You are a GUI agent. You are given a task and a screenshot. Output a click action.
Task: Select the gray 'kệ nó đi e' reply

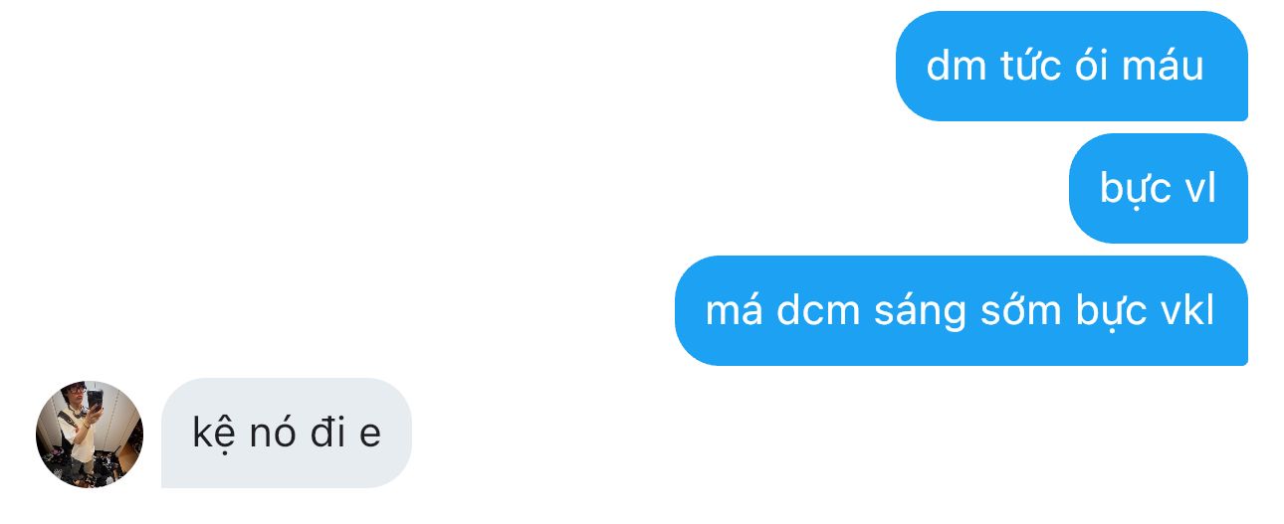click(286, 433)
